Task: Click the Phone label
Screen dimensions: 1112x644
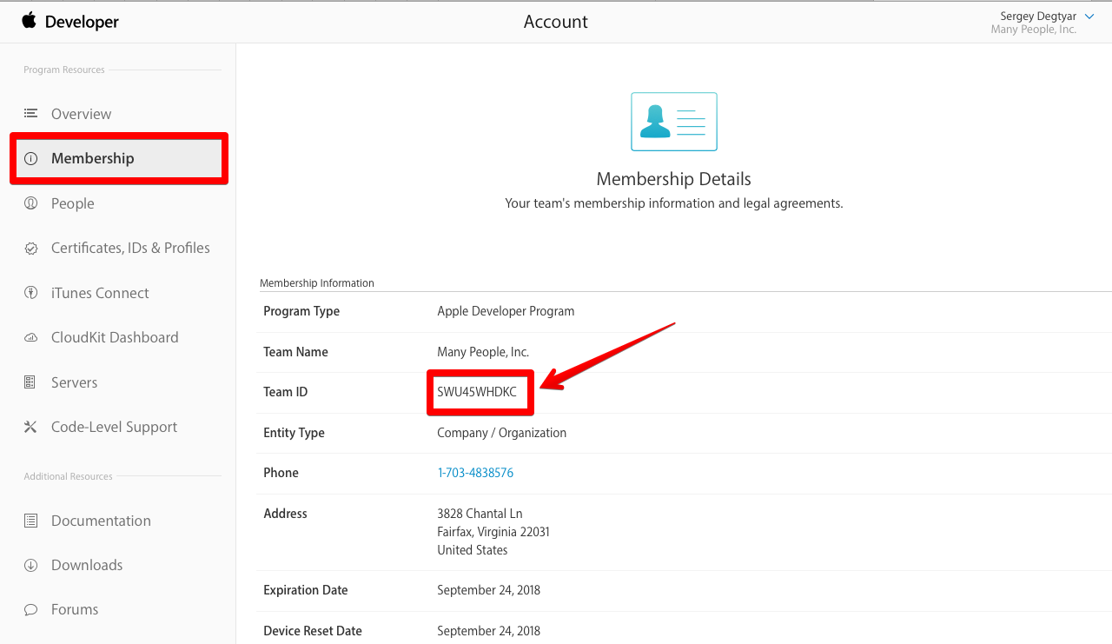Action: pyautogui.click(x=281, y=473)
